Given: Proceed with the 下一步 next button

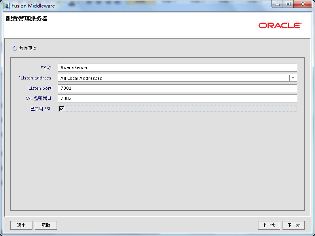Looking at the screenshot, I should [294, 225].
